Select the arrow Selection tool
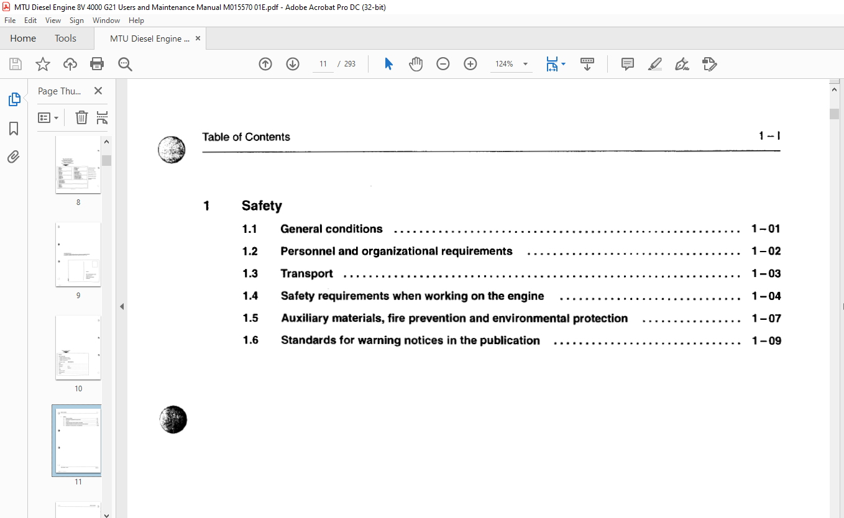Screen dimensions: 844x518 (388, 64)
